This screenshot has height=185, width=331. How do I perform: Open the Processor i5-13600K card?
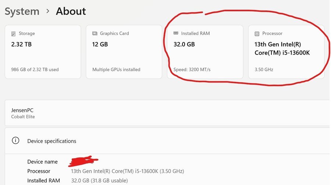[x=286, y=52]
